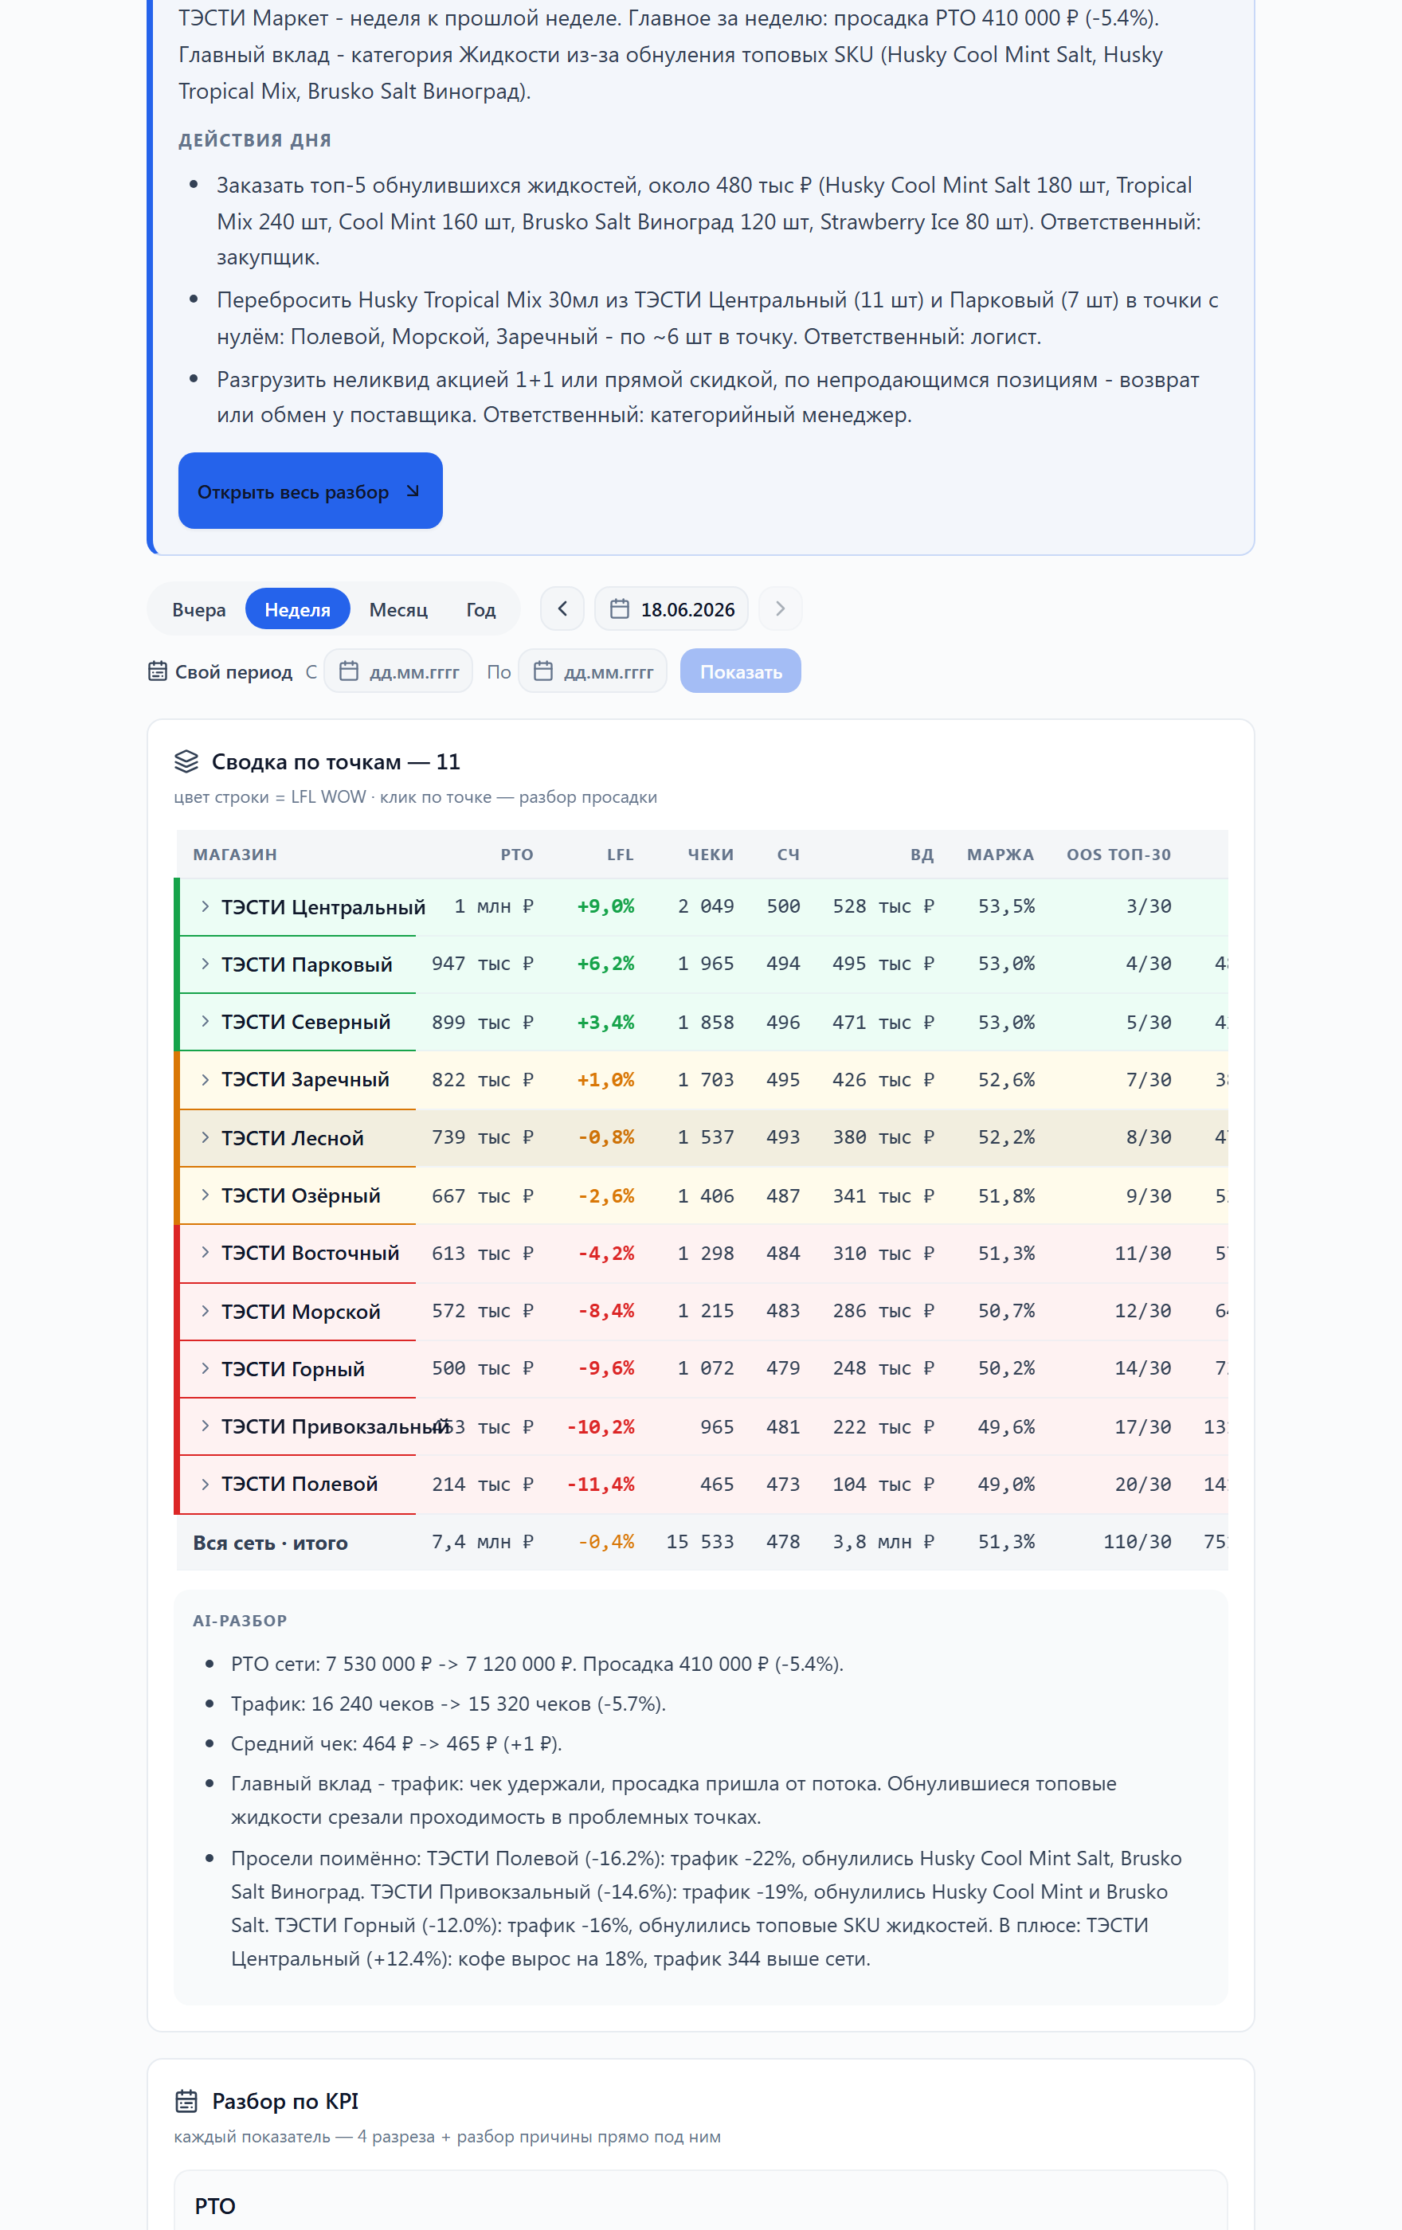Click the layers icon by 'Сводка по точкам'
This screenshot has height=2230, width=1402.
(186, 761)
